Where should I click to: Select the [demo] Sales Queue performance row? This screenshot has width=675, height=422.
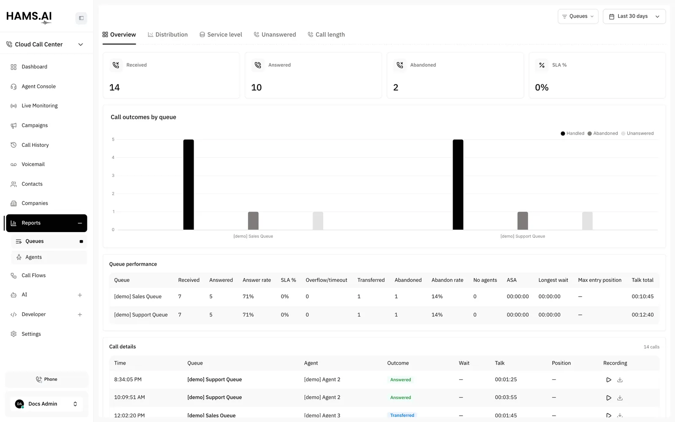[x=384, y=297]
